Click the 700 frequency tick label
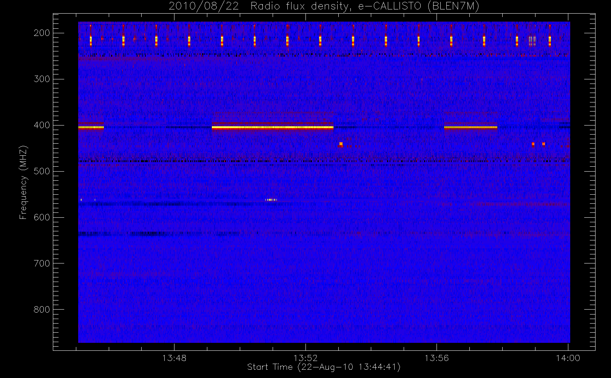This screenshot has width=611, height=378. click(42, 263)
